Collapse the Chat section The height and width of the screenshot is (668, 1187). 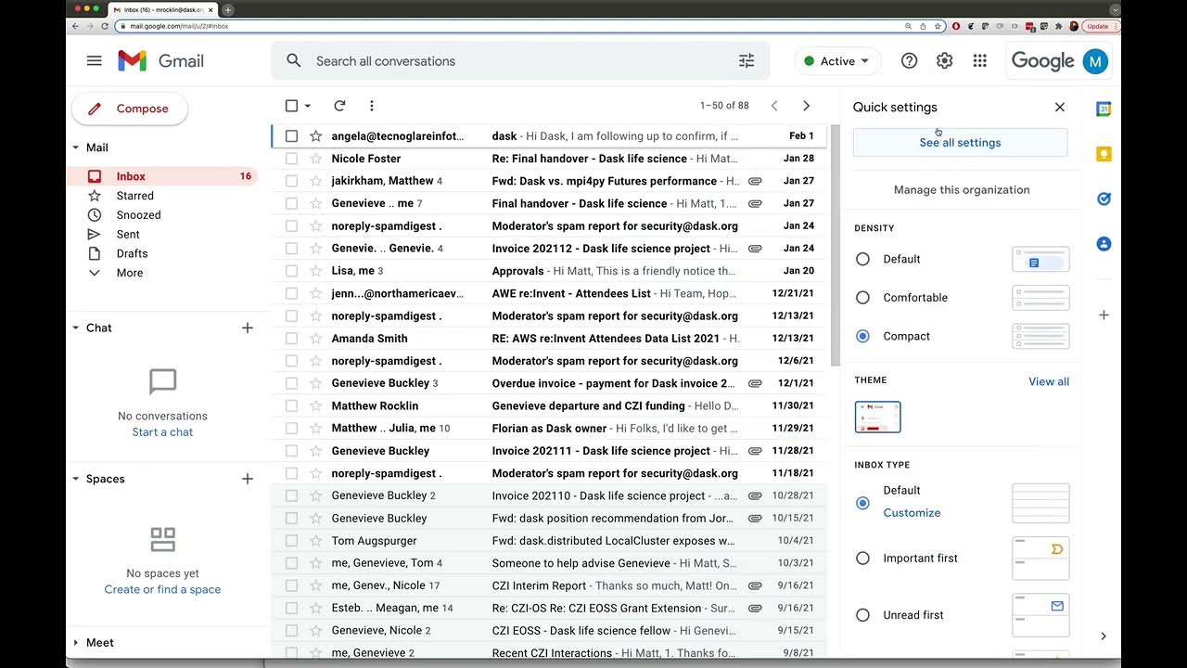[76, 328]
